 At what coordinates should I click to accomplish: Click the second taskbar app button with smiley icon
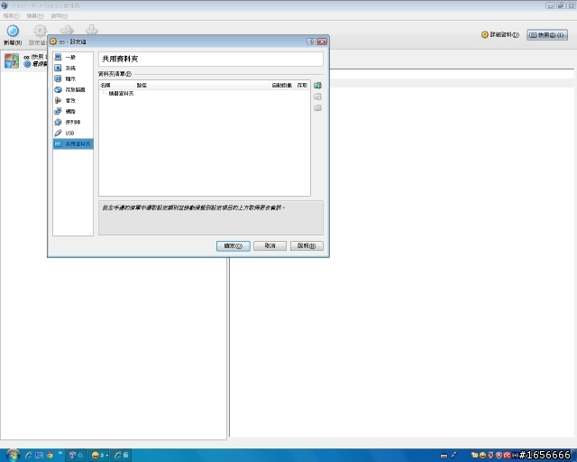click(x=99, y=456)
